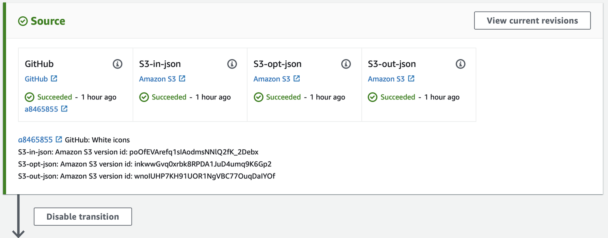Viewport: 608px width, 238px height.
Task: Click the Succeeded check icon in GitHub card
Action: 30,97
